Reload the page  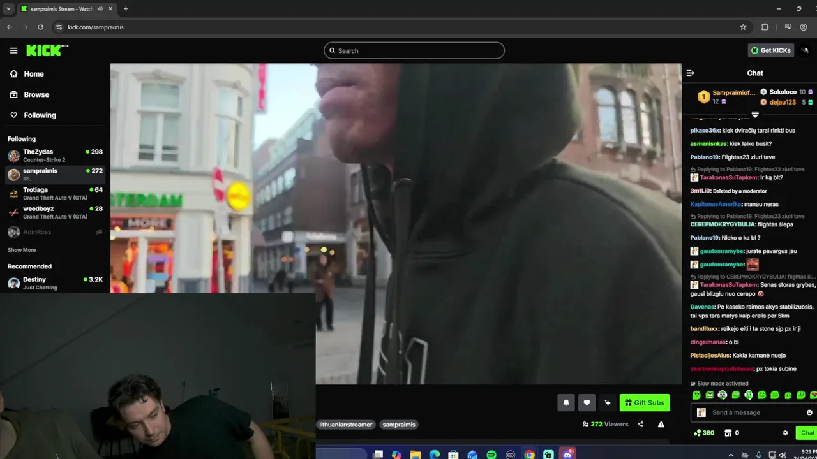click(40, 27)
